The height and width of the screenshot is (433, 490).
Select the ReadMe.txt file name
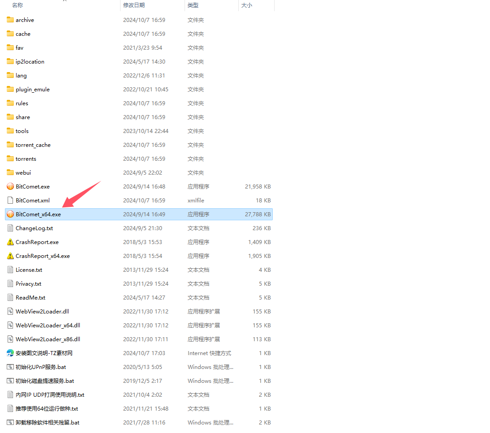(x=30, y=297)
